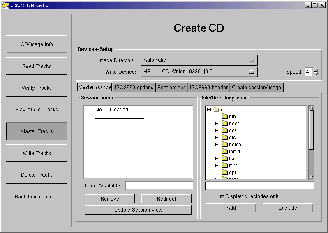This screenshot has height=233, width=328.
Task: Click the path field below directory tree
Action: point(259,186)
